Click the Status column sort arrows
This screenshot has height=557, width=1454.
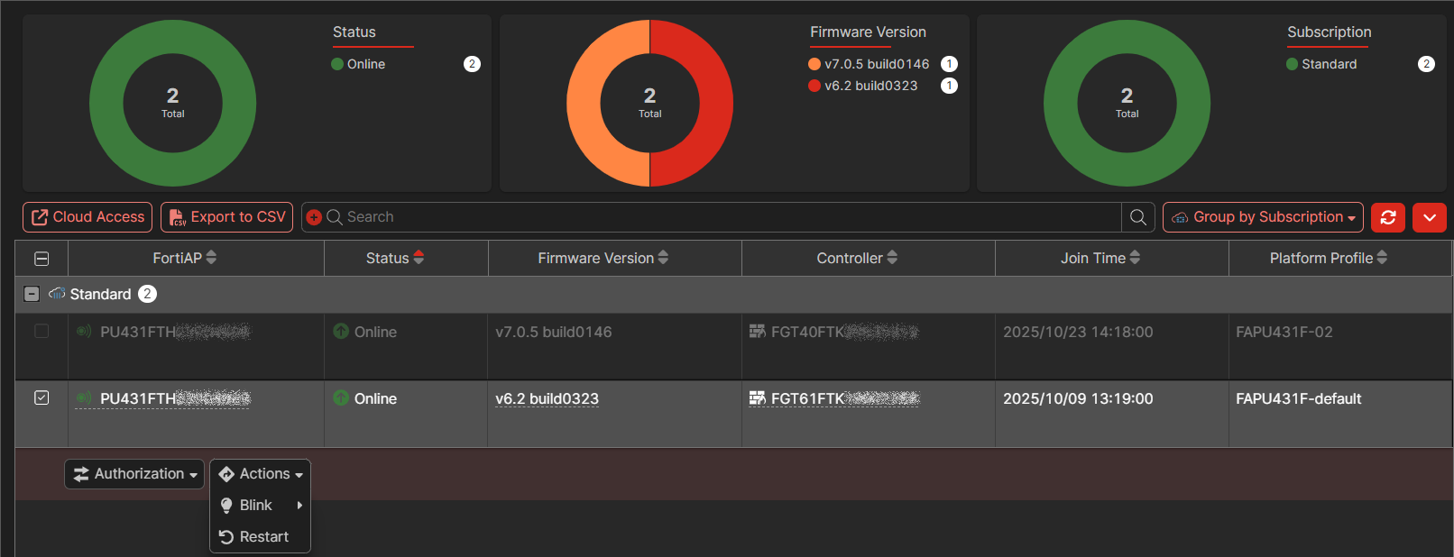click(419, 258)
